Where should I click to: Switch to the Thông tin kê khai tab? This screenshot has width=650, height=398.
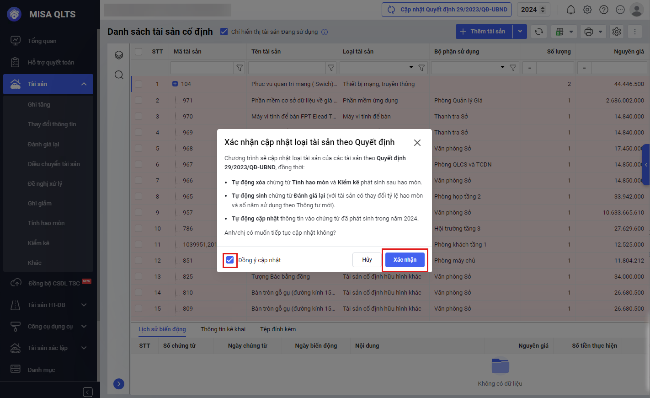pos(223,329)
